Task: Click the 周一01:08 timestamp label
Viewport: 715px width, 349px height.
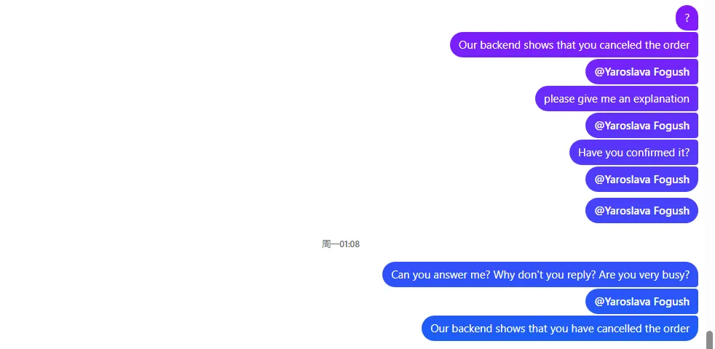Action: click(341, 244)
